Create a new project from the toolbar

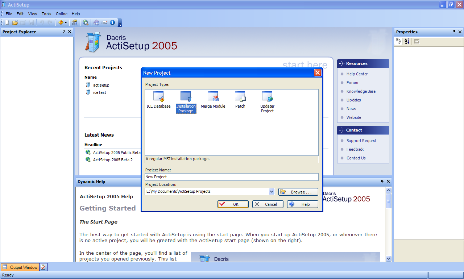(x=7, y=22)
